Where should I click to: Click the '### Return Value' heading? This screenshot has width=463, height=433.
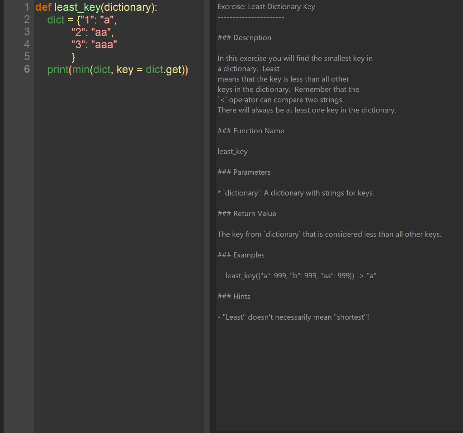[247, 214]
